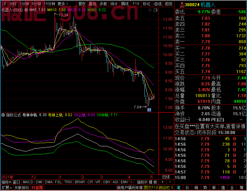Click the 叠加 overlay button

pyautogui.click(x=92, y=3)
